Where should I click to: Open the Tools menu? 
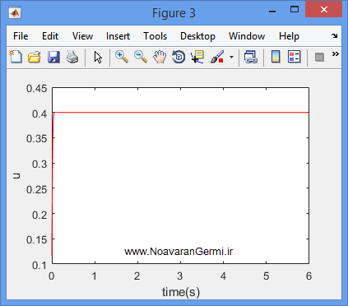point(155,36)
